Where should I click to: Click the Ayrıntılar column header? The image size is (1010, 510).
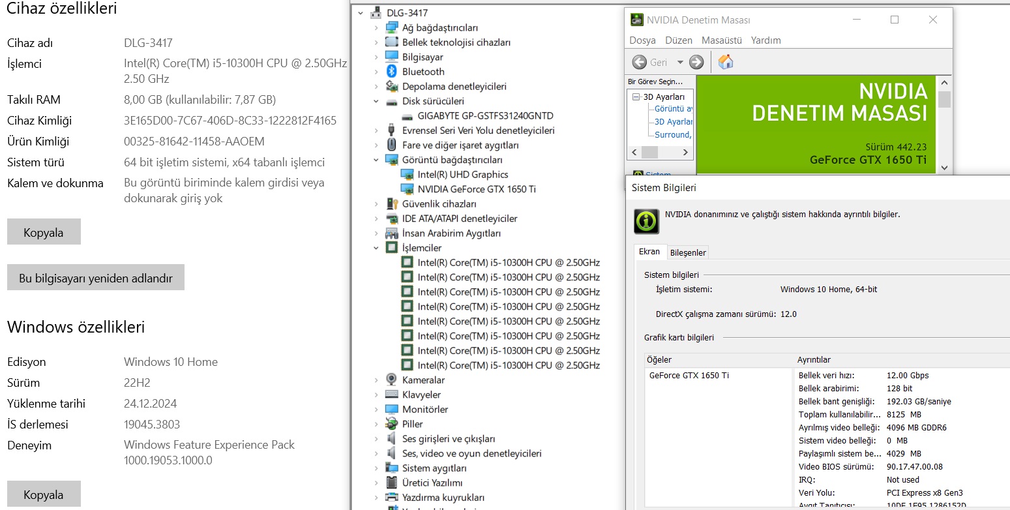(902, 360)
